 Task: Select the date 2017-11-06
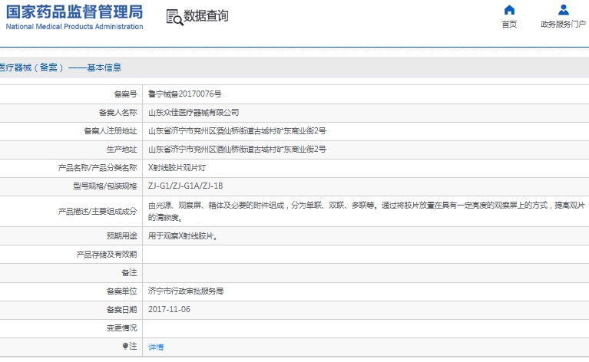click(169, 310)
